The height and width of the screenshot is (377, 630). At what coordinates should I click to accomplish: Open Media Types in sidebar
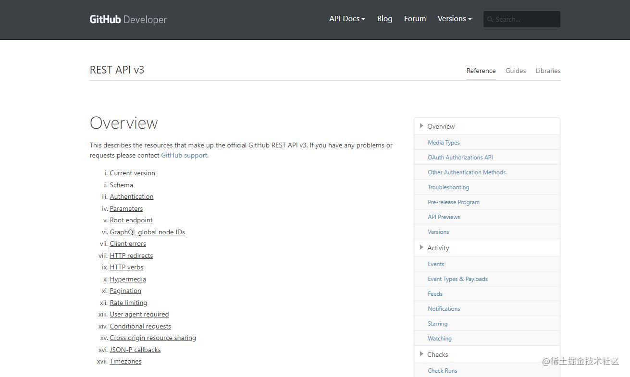pyautogui.click(x=444, y=143)
